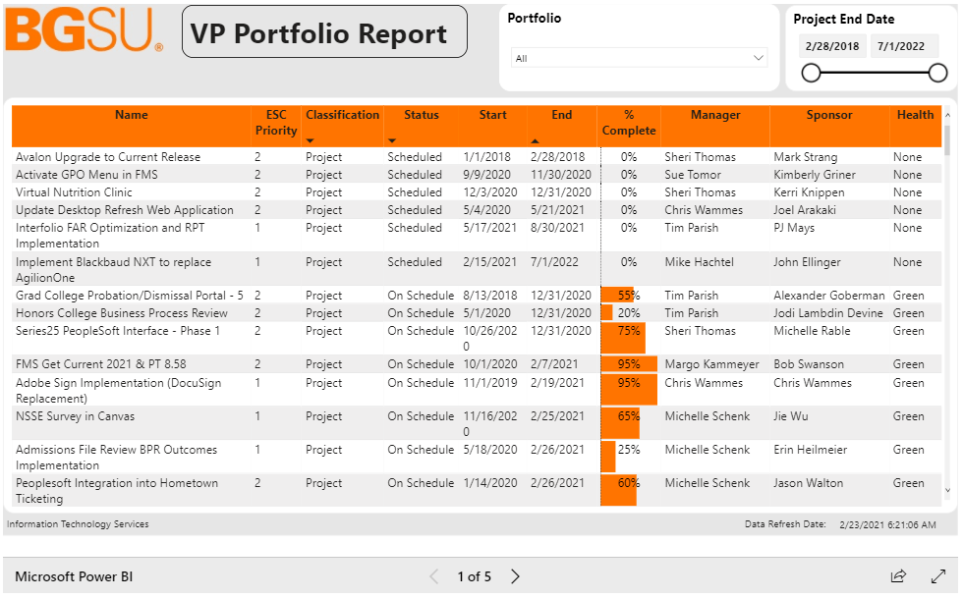Sort by End date column

(561, 116)
